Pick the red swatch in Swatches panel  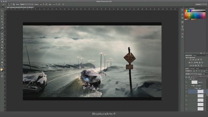pos(186,10)
